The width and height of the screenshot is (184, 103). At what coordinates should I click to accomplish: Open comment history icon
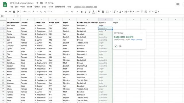(178, 4)
